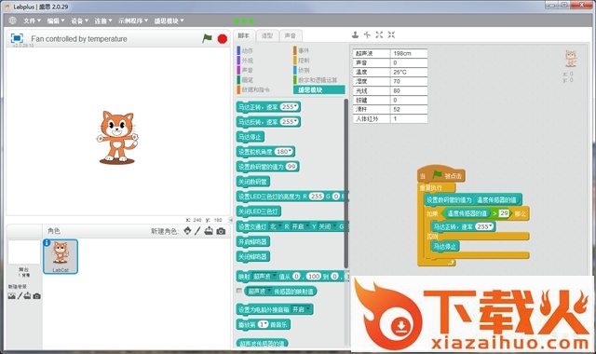Click the 马达停止 block in palette

pyautogui.click(x=251, y=137)
